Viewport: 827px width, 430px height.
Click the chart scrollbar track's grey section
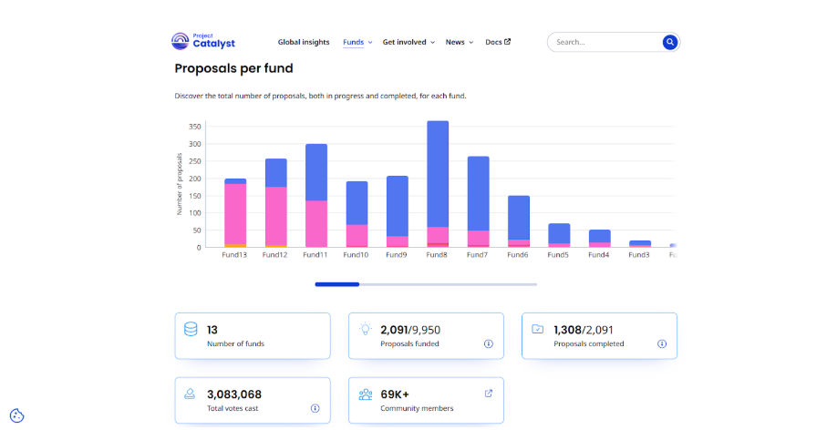(449, 284)
